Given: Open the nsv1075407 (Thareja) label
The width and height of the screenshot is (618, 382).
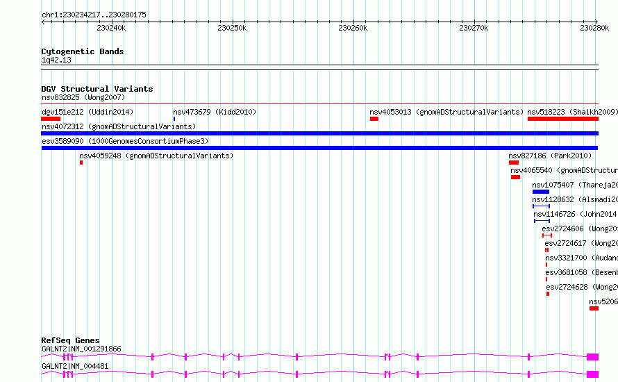Looking at the screenshot, I should click(x=575, y=185).
